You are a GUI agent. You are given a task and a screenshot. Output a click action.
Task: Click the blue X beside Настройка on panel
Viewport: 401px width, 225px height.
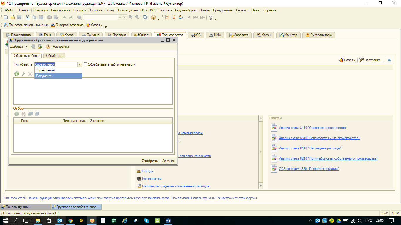[x=390, y=60]
